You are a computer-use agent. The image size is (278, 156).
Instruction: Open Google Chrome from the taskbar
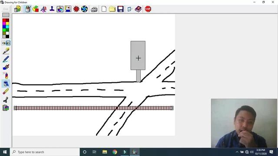click(x=115, y=152)
